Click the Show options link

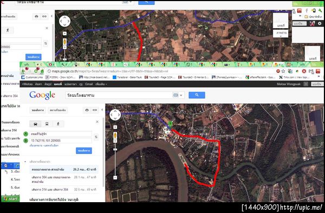[x=51, y=145]
